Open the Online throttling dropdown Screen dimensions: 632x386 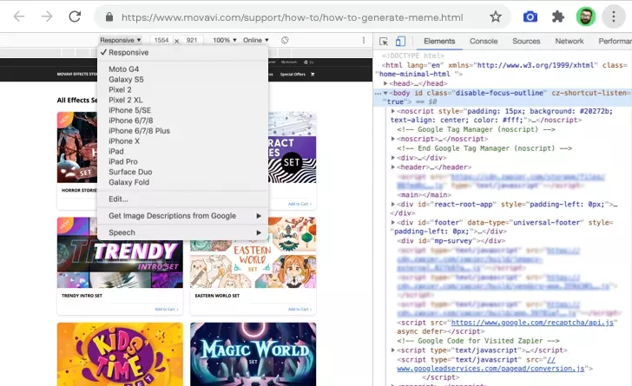coord(255,40)
